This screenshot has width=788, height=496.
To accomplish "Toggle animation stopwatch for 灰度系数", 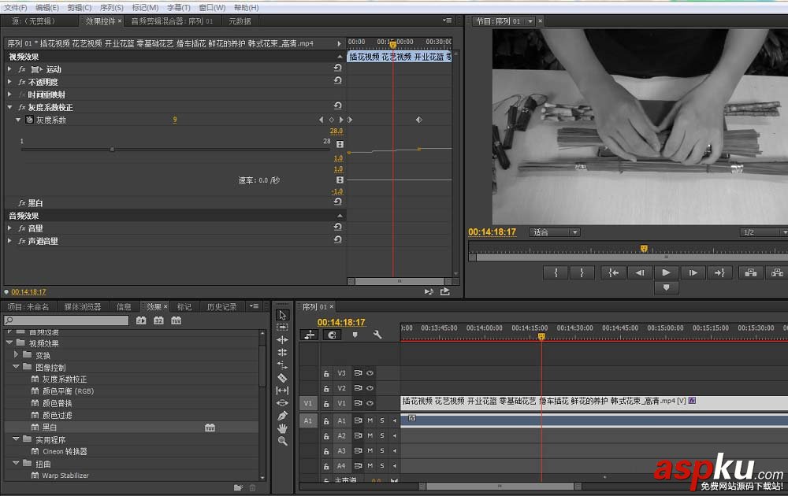I will pyautogui.click(x=29, y=120).
